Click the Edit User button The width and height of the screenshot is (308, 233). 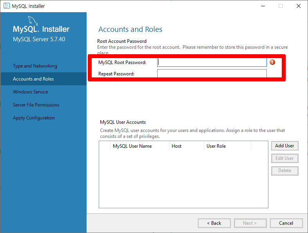pos(284,158)
